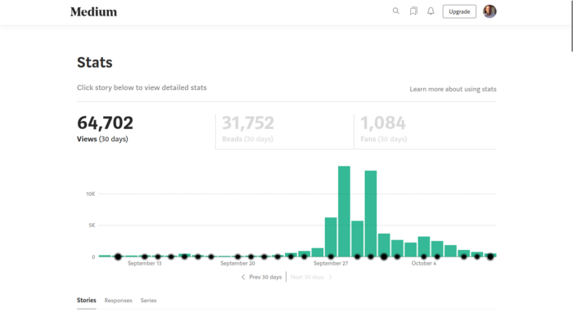Click the story dot above September 20 label

coord(237,256)
